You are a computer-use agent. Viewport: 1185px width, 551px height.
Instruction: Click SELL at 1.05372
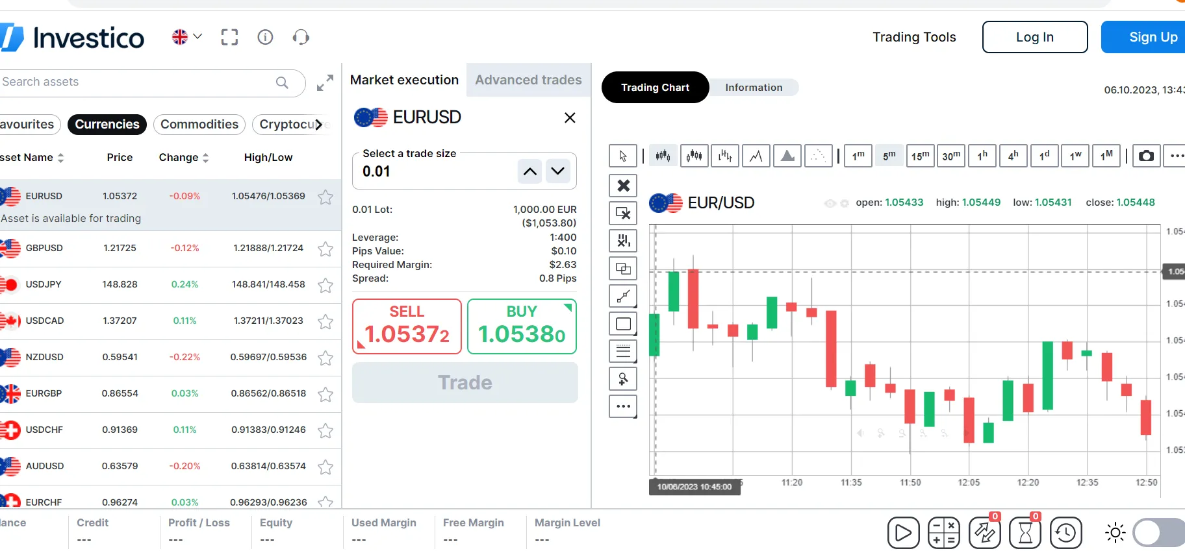[407, 326]
